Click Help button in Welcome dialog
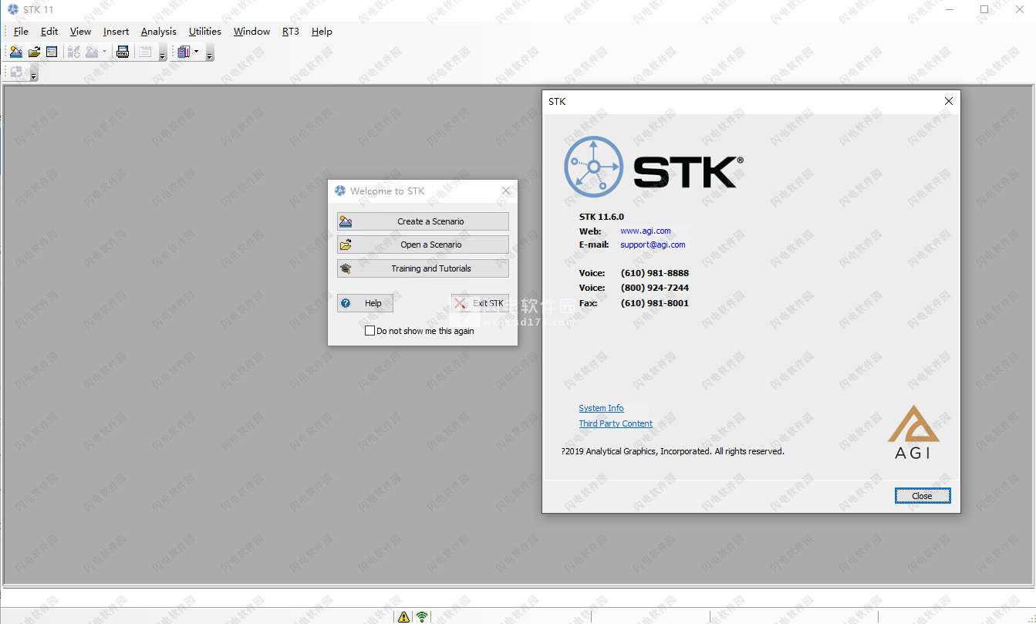The image size is (1036, 624). (365, 303)
